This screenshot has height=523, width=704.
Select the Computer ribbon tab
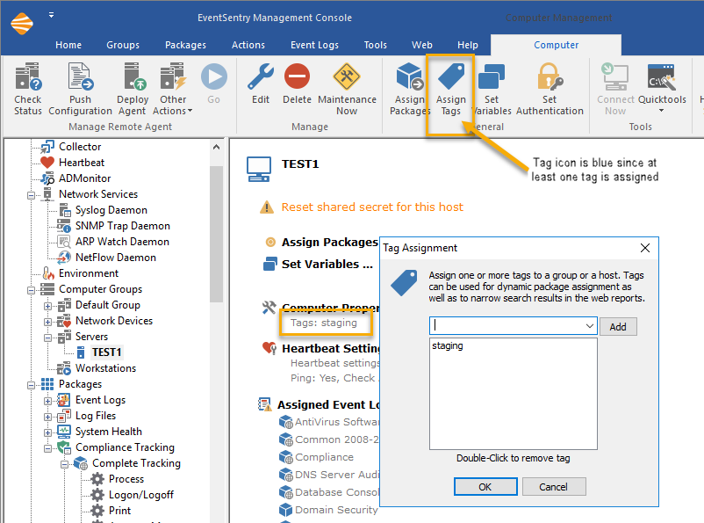556,45
